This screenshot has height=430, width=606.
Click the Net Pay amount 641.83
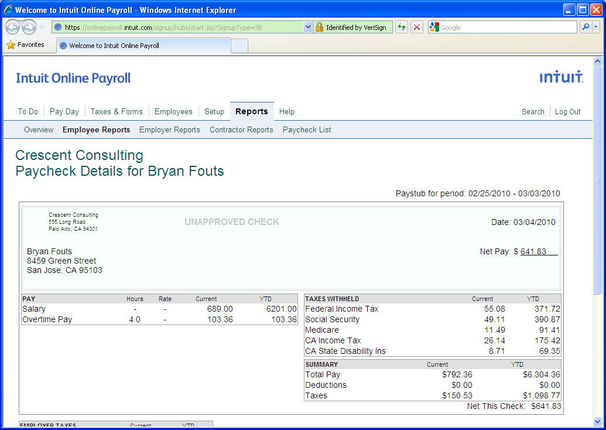pos(533,251)
